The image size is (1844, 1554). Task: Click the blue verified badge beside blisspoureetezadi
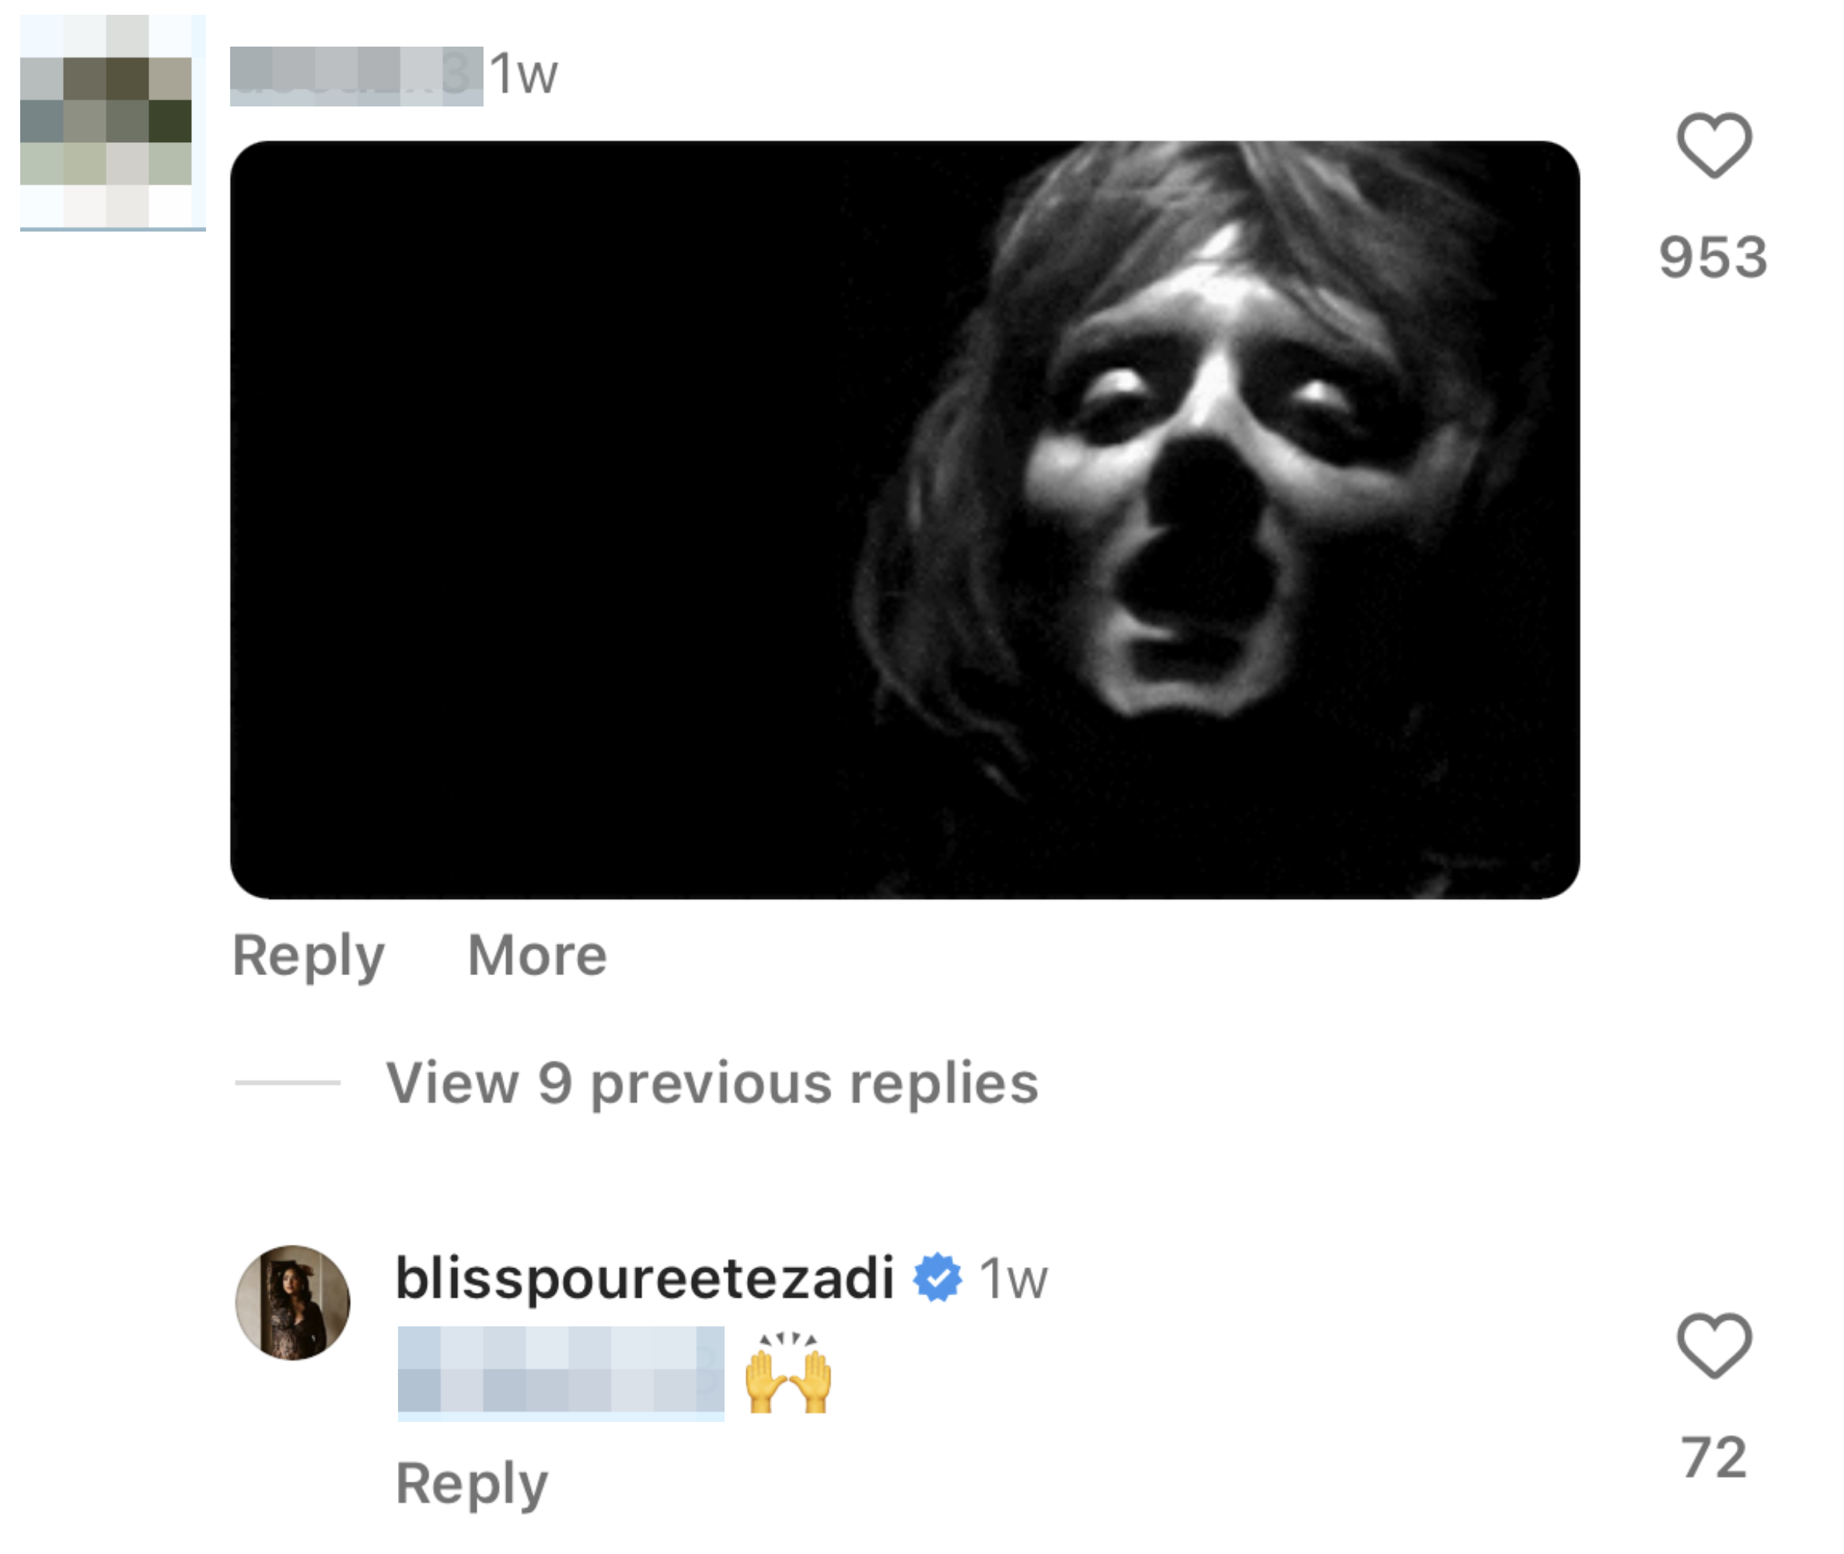[x=936, y=1277]
